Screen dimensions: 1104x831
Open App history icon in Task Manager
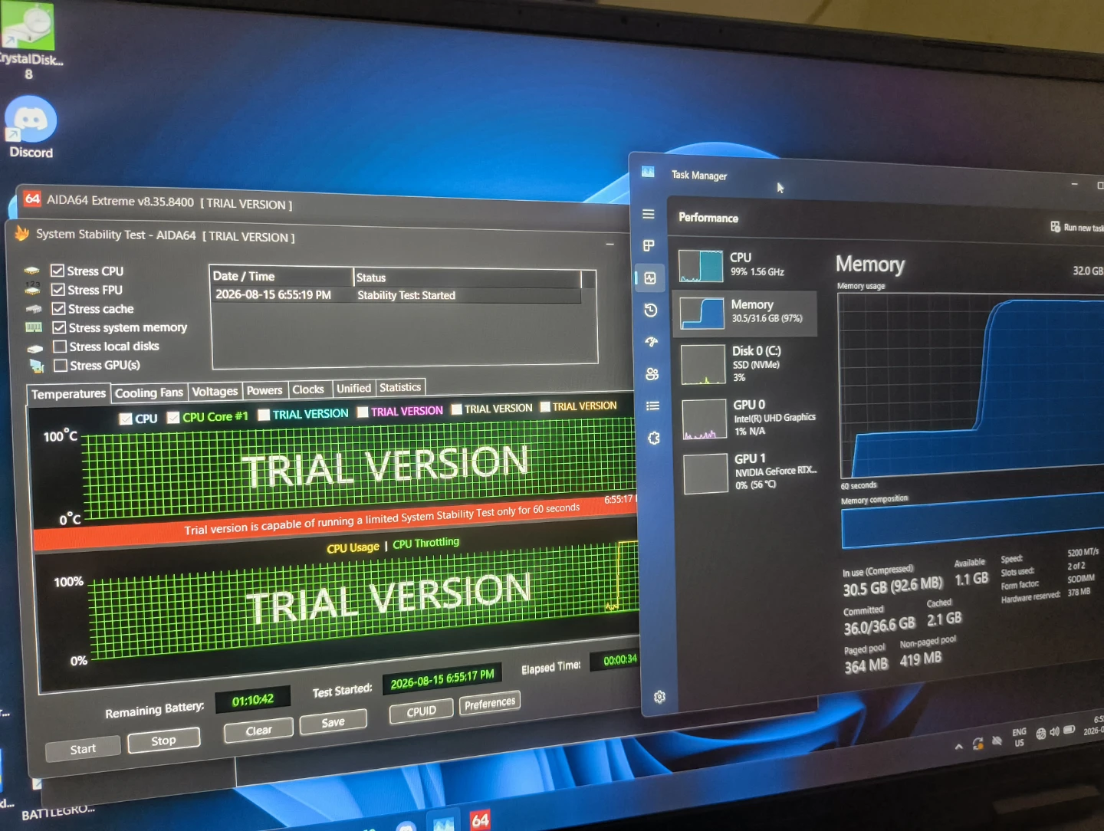[x=651, y=310]
